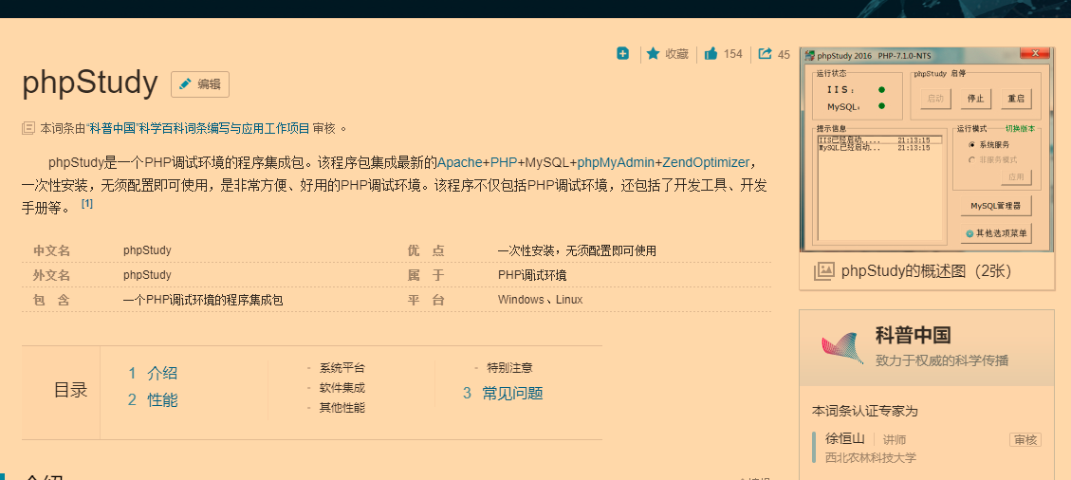Click the star 收藏 favorite icon
Screen dimensions: 1071x480
653,53
